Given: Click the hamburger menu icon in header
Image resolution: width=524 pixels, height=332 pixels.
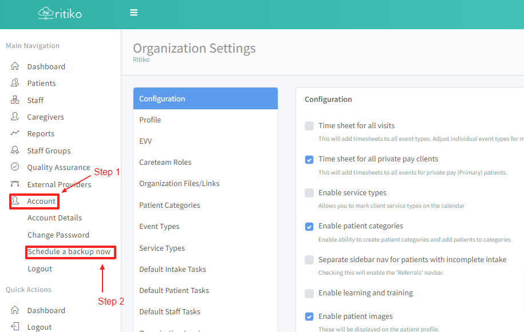Looking at the screenshot, I should click(133, 13).
